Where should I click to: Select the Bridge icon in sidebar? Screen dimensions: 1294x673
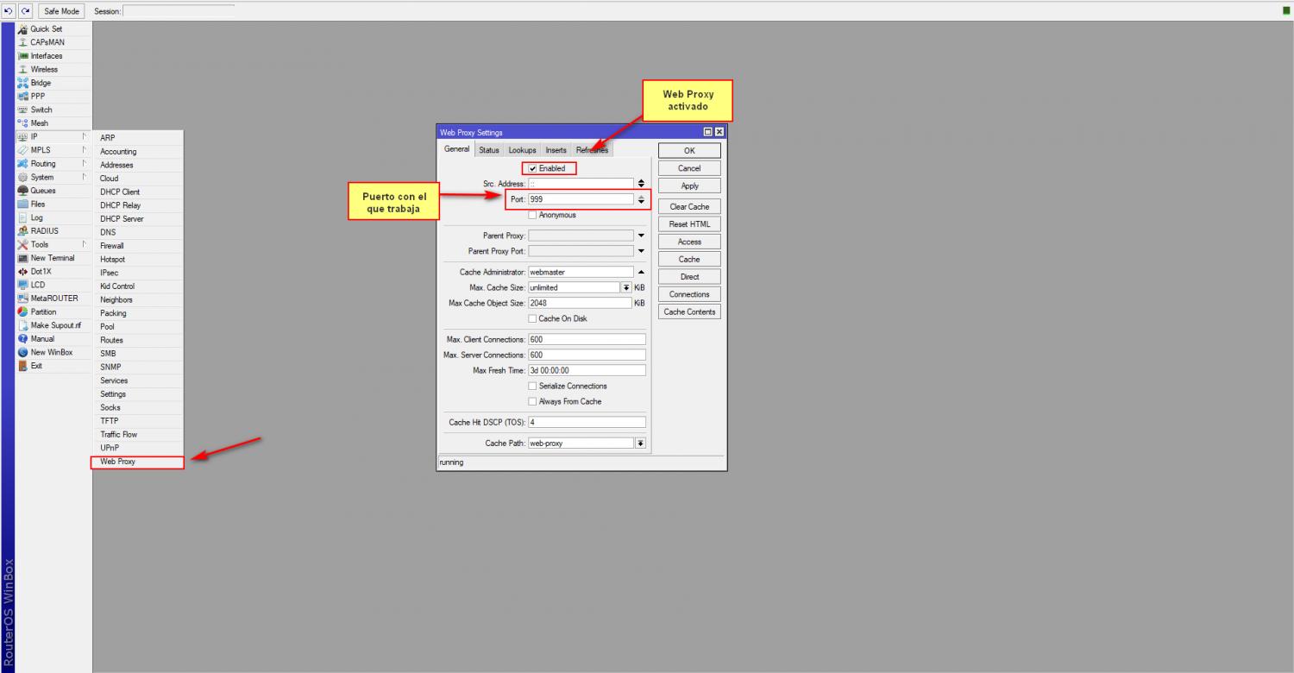click(x=23, y=83)
